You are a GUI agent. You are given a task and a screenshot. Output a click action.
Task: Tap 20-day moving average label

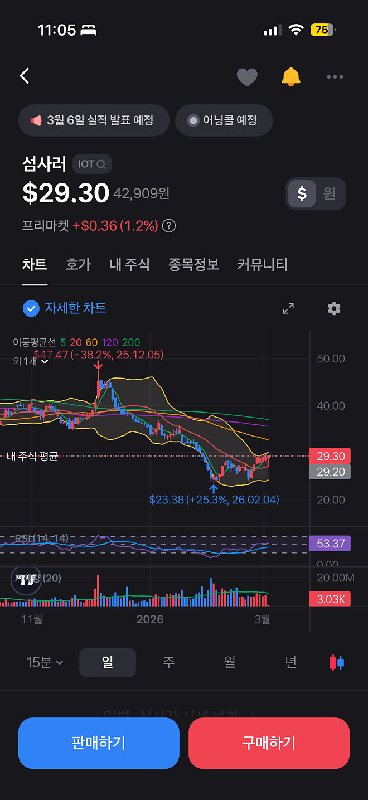coord(76,343)
